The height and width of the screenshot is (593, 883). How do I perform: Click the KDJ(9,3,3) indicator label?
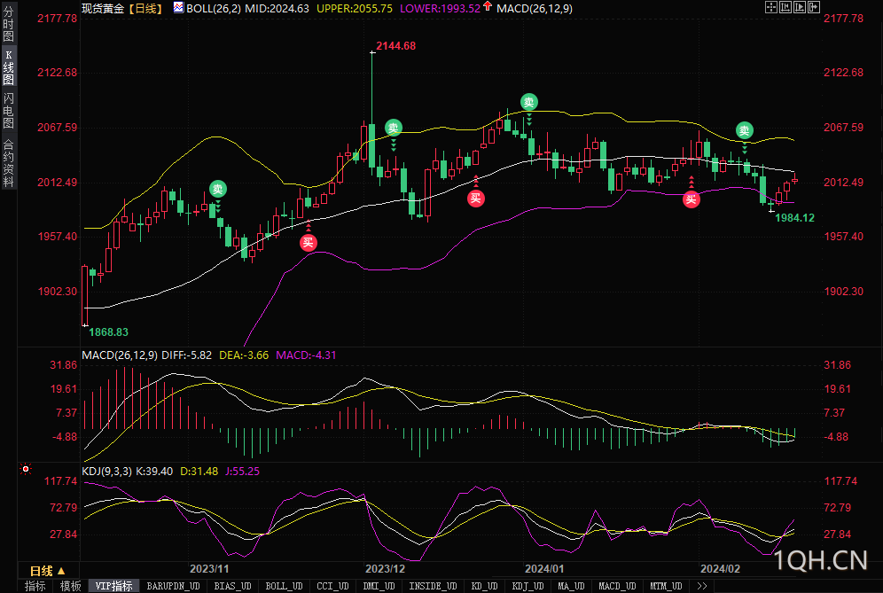pos(105,471)
